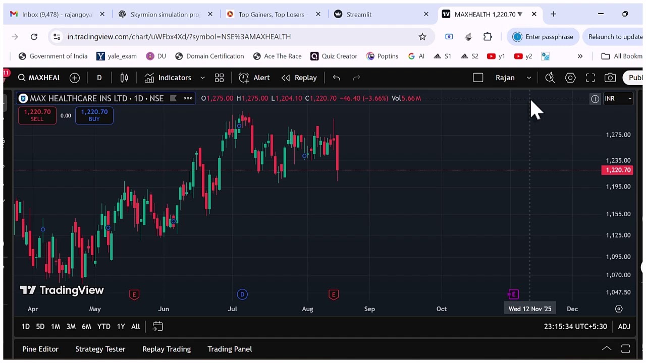
Task: Open the quick search icon
Action: pos(550,78)
